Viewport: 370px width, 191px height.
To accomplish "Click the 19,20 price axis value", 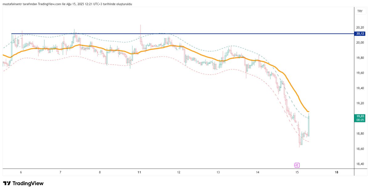I will (x=360, y=103).
